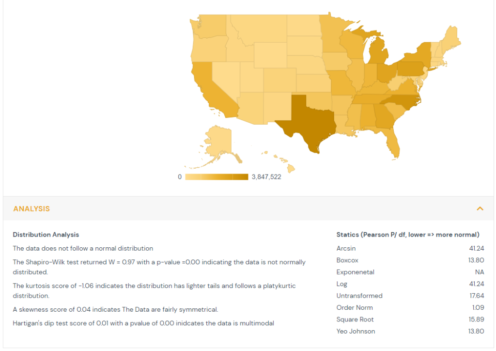Click the Distribution Analysis heading

[x=46, y=235]
